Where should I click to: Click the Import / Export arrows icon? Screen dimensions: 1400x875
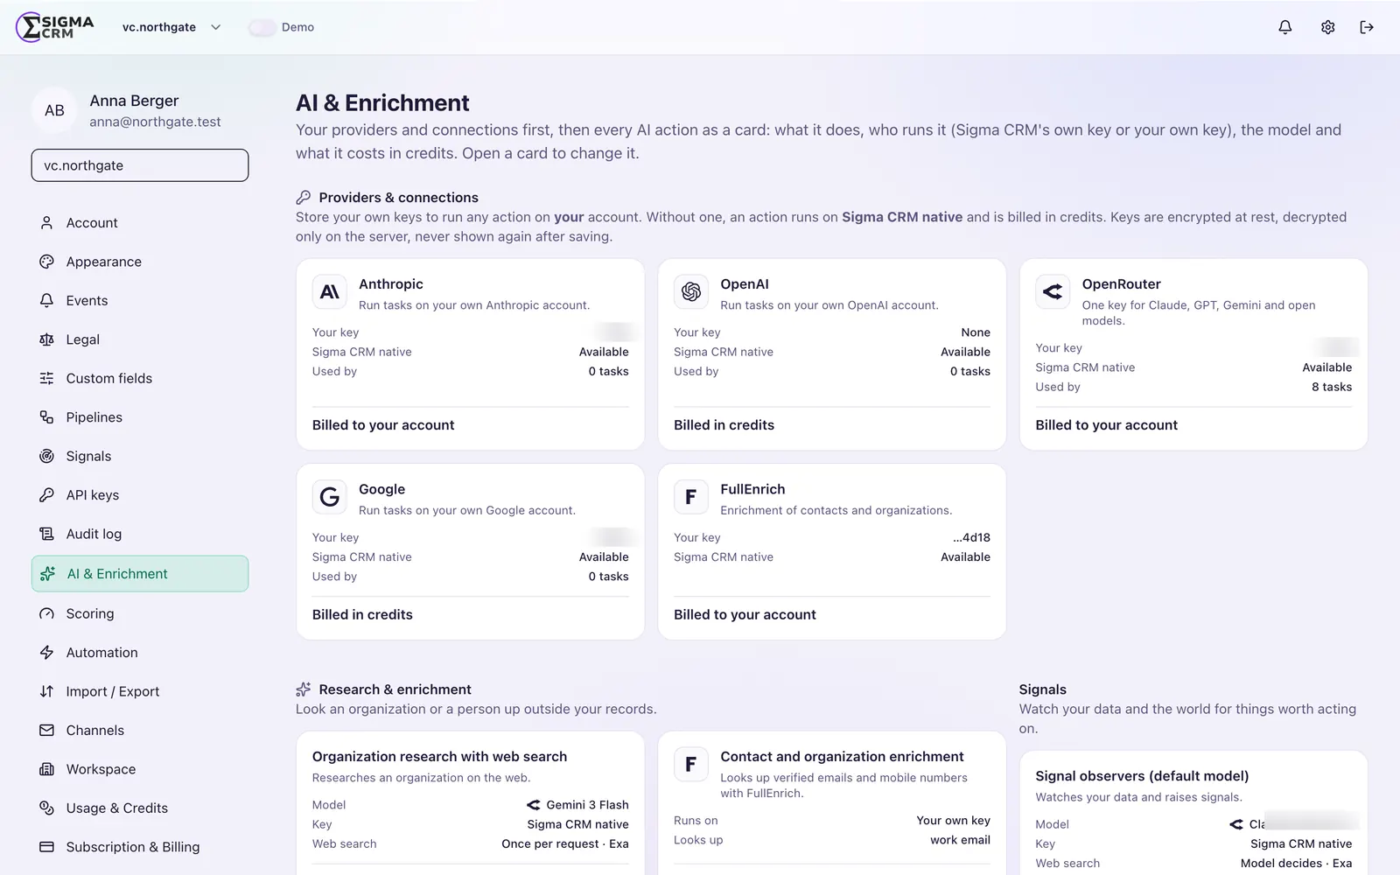(46, 691)
